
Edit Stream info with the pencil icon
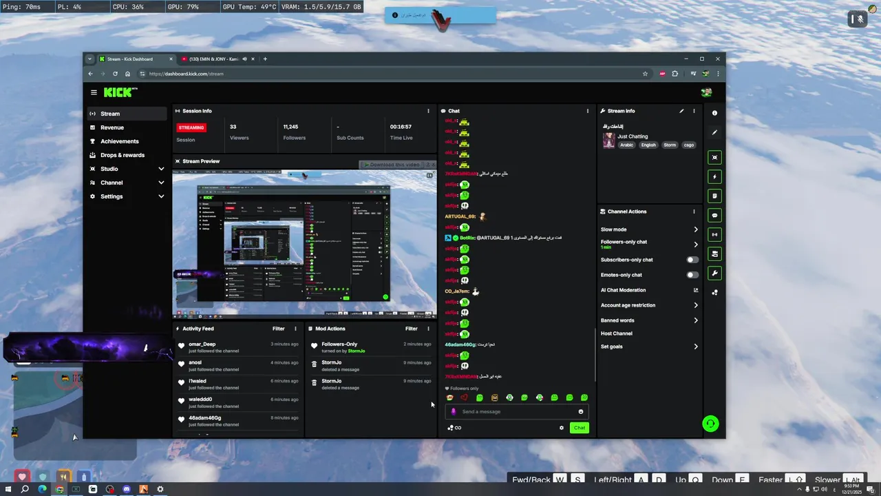681,111
